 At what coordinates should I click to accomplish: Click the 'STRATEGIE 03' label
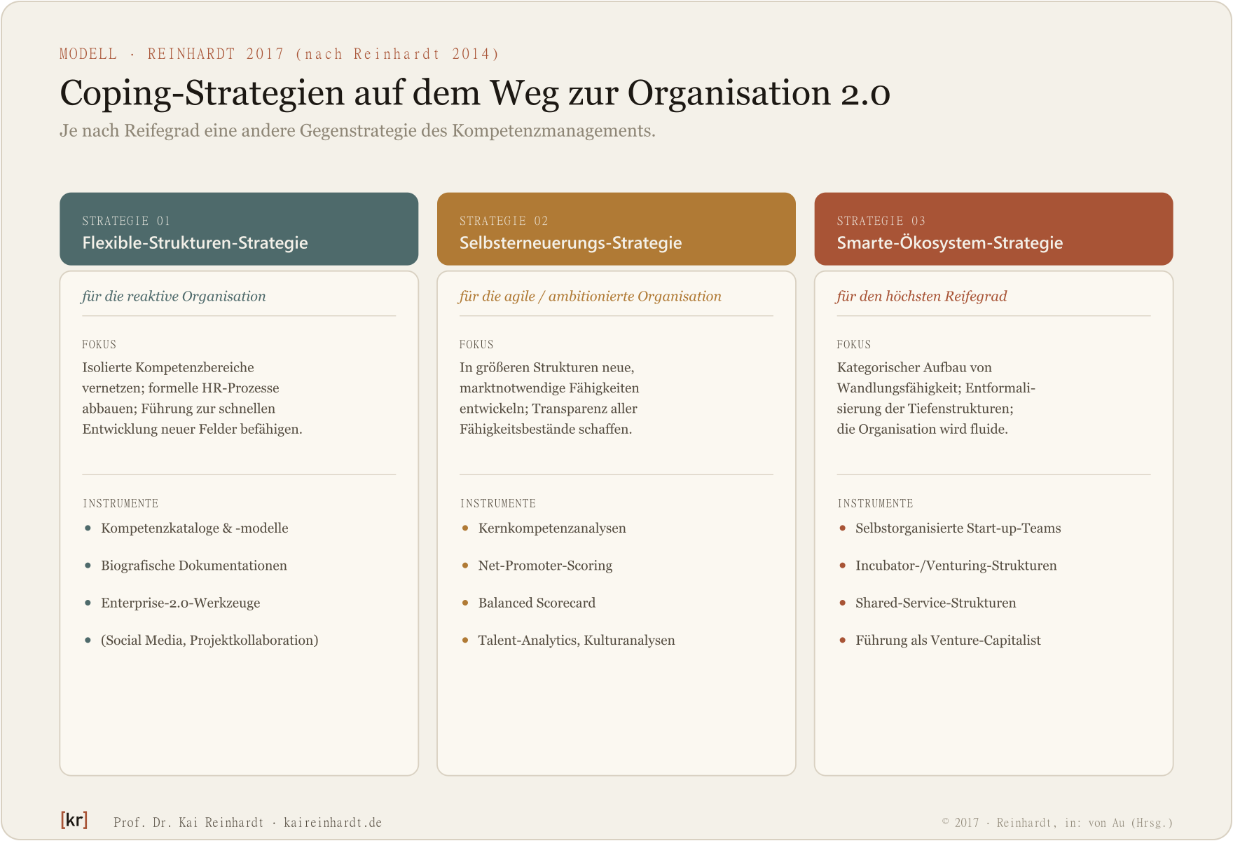coord(881,221)
